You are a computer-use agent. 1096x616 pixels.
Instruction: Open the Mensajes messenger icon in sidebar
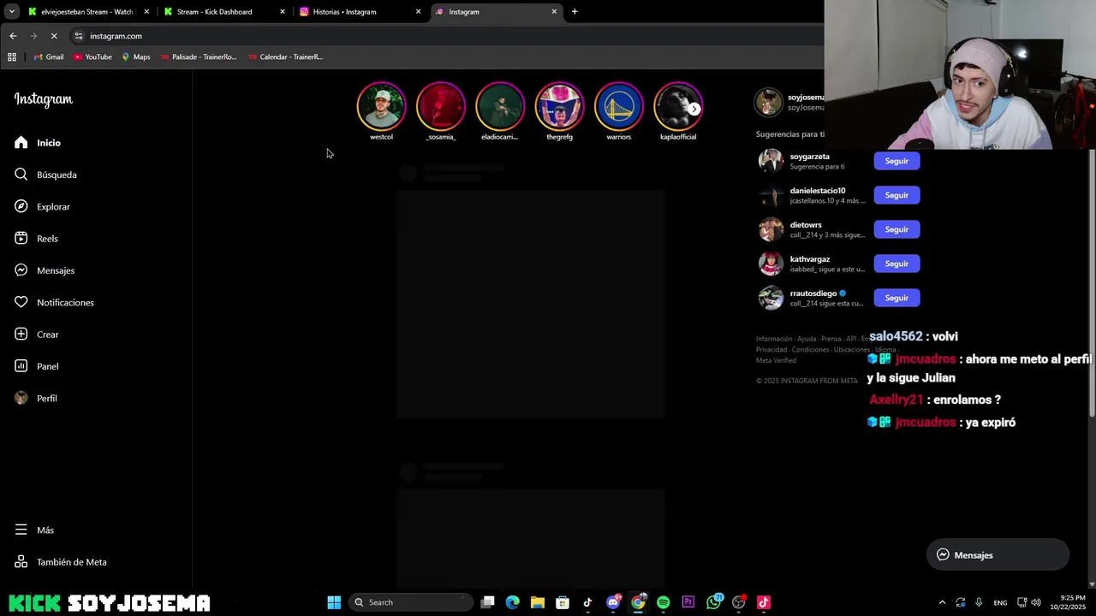tap(21, 270)
